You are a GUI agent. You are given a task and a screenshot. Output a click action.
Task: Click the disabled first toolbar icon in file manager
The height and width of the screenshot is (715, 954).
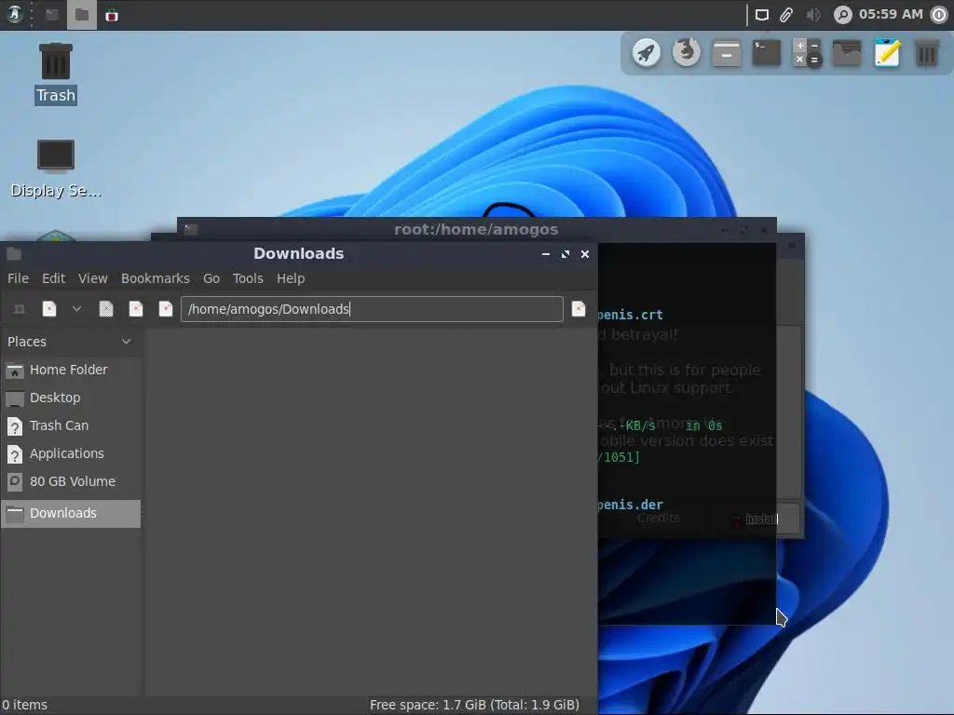click(20, 309)
